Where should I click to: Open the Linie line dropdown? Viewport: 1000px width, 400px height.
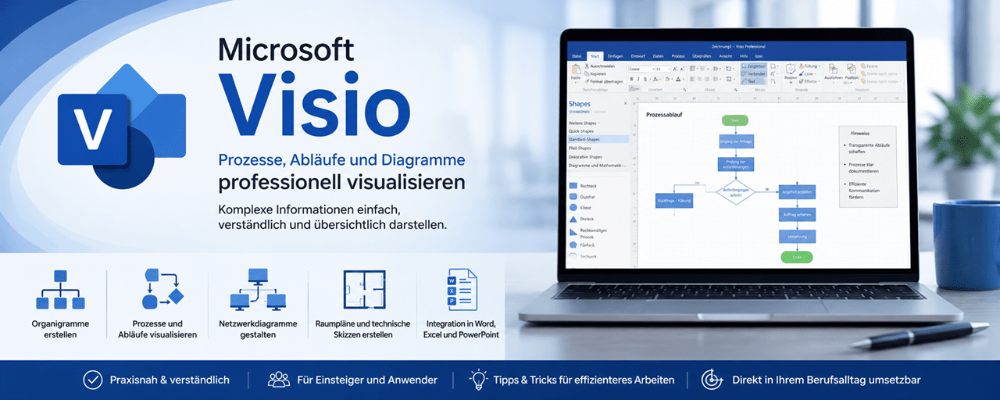tap(807, 74)
